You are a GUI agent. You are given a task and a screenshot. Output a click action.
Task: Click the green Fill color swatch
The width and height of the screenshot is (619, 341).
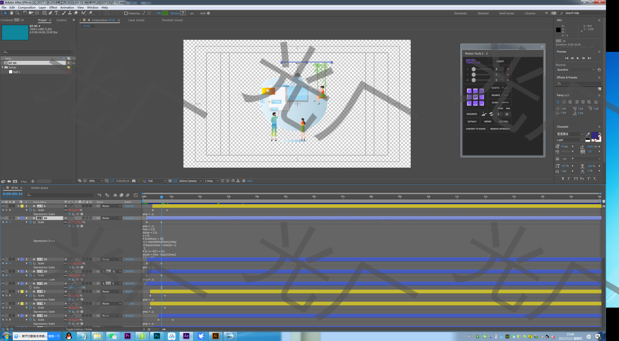[x=165, y=13]
